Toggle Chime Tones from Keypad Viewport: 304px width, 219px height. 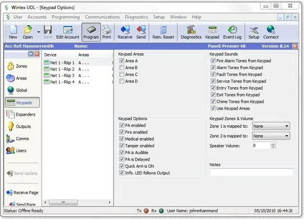(x=213, y=101)
